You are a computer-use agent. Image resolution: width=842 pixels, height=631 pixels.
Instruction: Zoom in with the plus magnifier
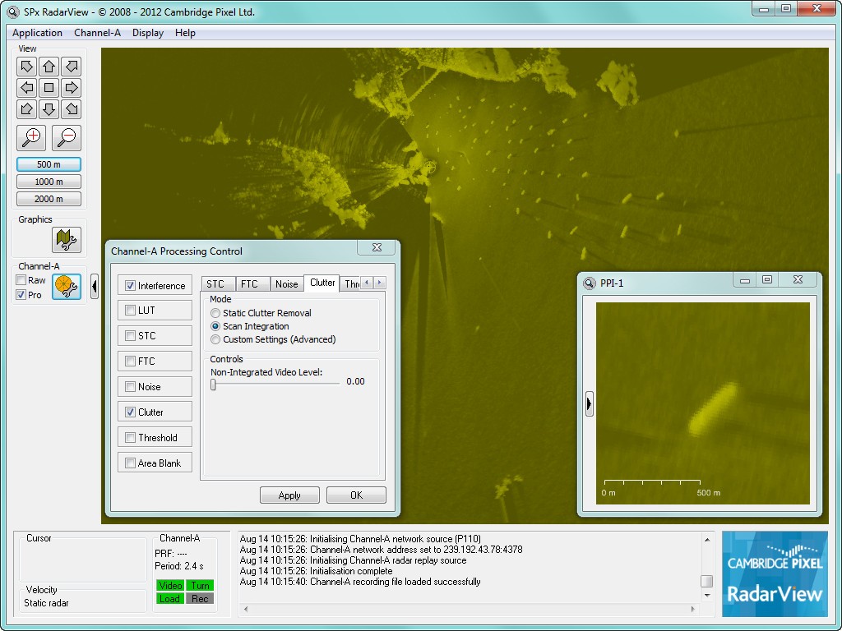click(x=33, y=137)
